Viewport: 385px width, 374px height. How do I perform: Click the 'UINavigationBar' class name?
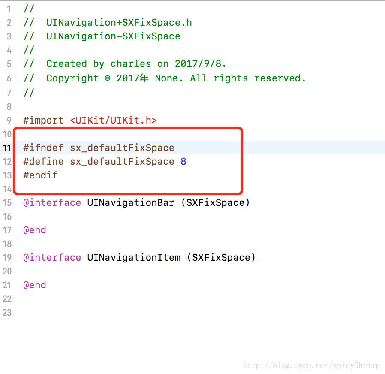pyautogui.click(x=131, y=203)
